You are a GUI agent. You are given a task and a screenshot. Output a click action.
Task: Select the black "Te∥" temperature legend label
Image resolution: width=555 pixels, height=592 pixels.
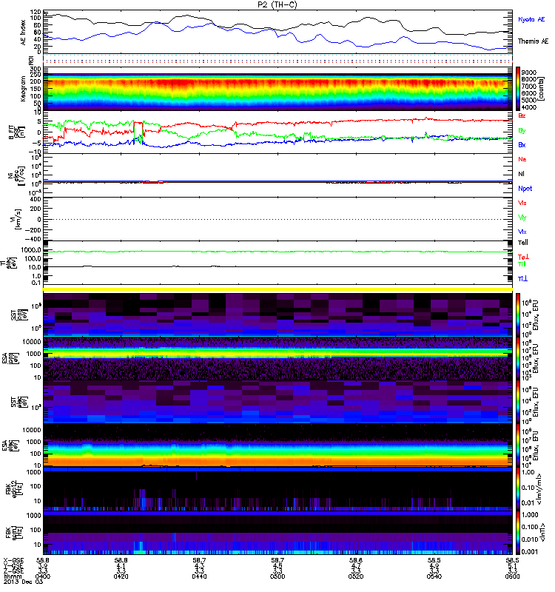(x=523, y=243)
